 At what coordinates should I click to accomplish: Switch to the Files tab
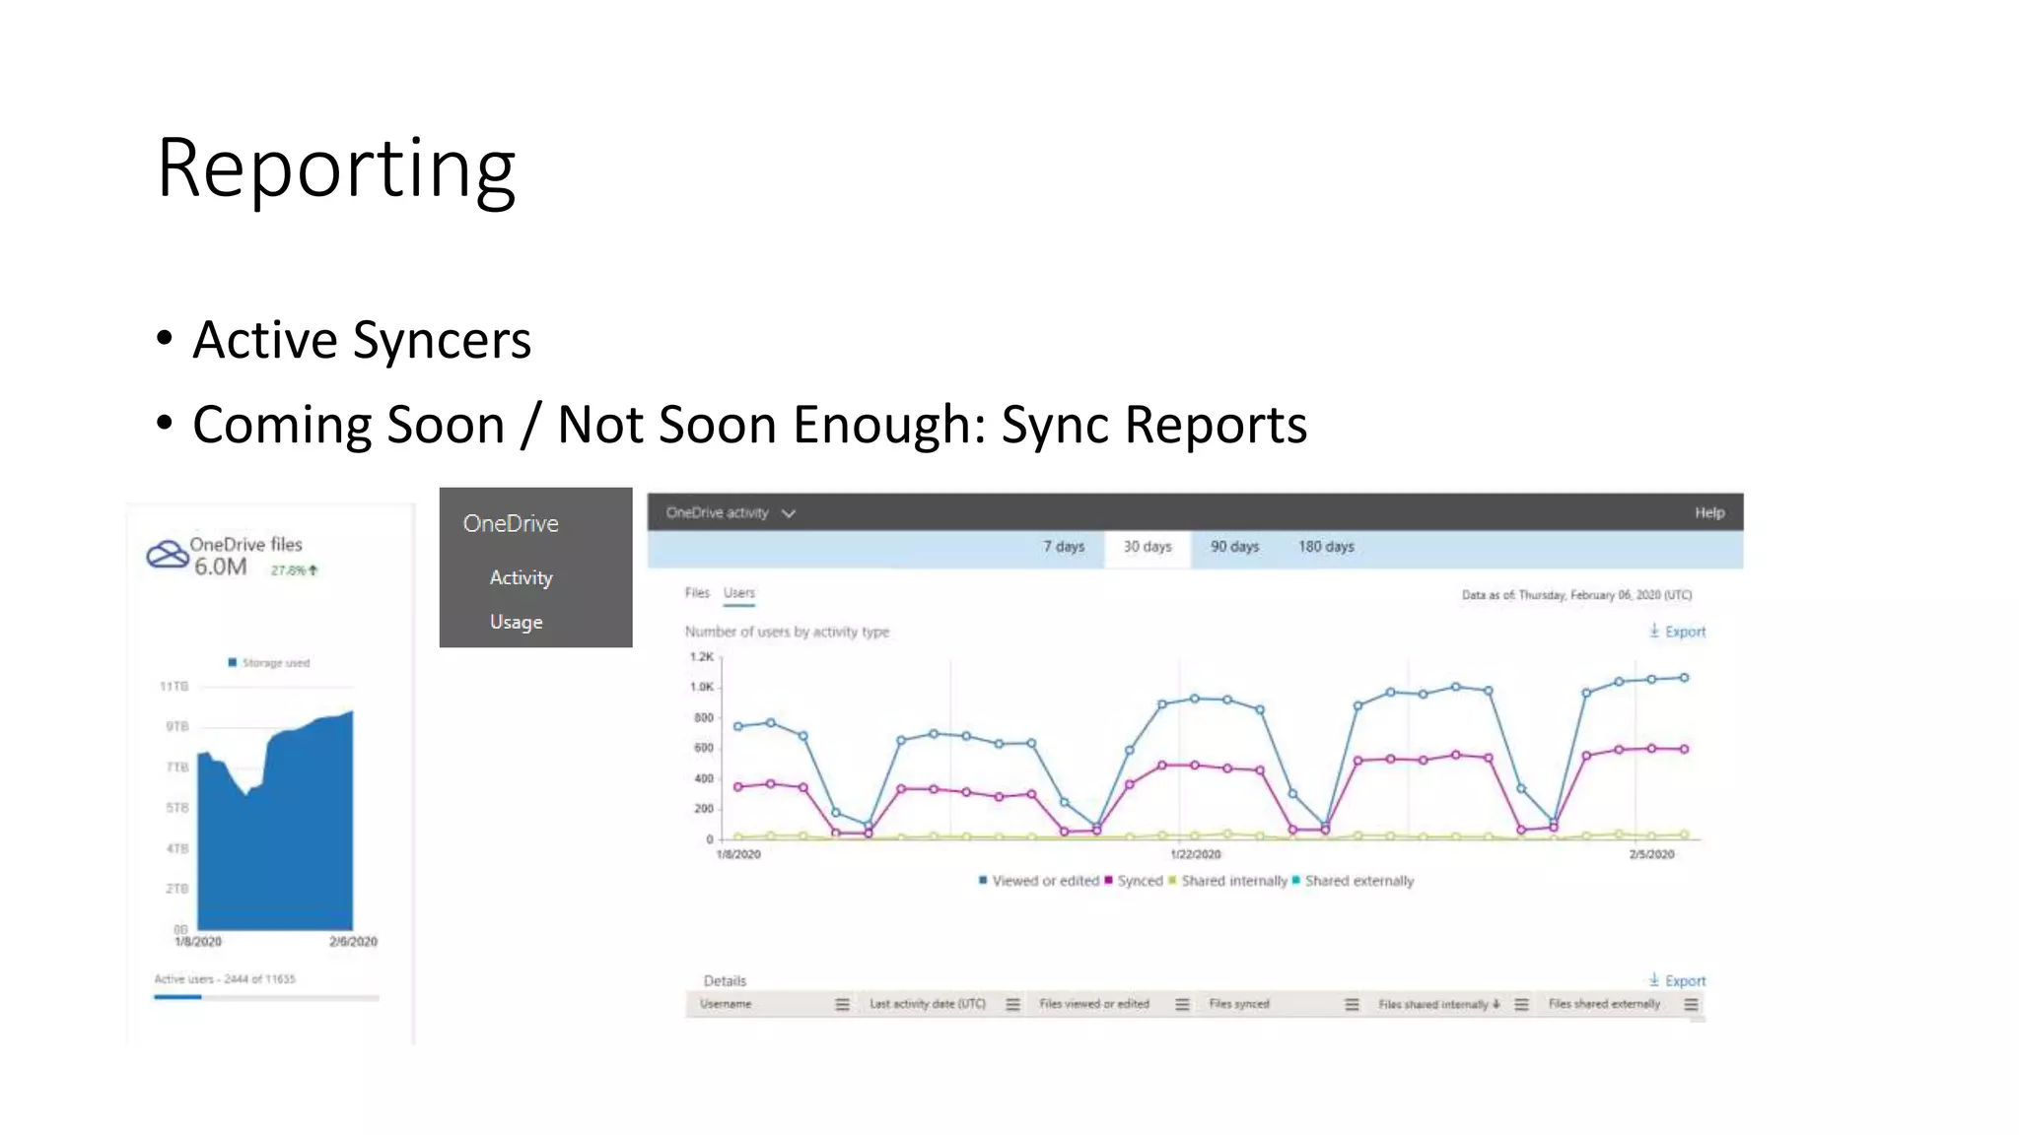point(697,593)
